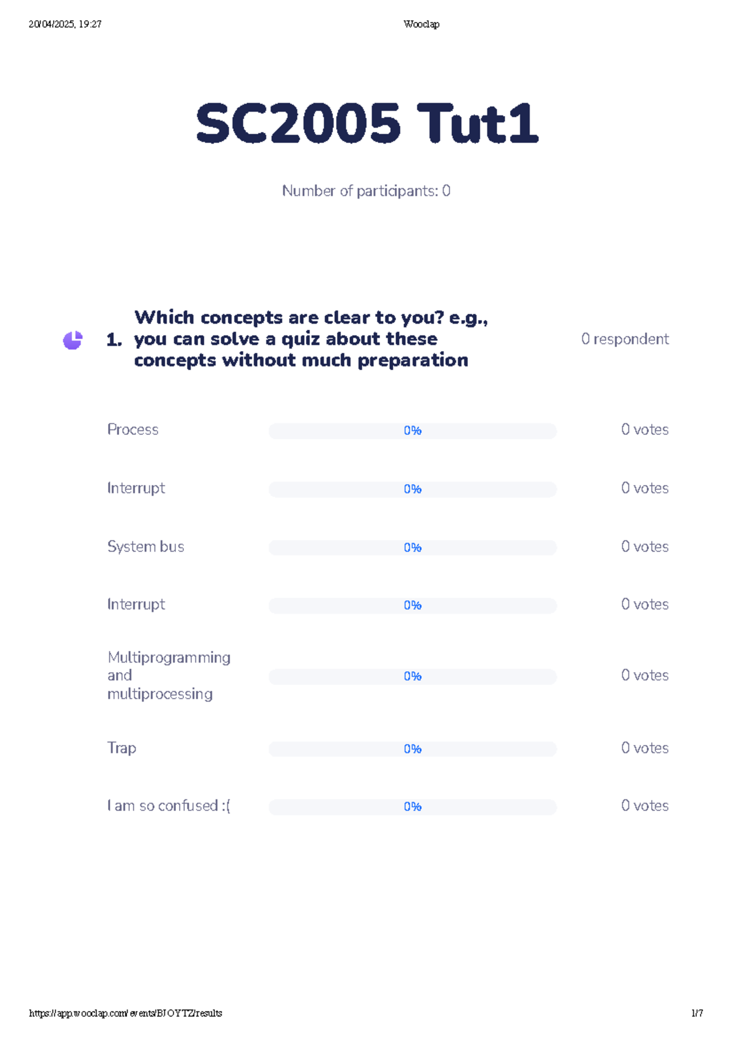The height and width of the screenshot is (1037, 733).
Task: Select the I am so confused option
Action: click(x=169, y=806)
